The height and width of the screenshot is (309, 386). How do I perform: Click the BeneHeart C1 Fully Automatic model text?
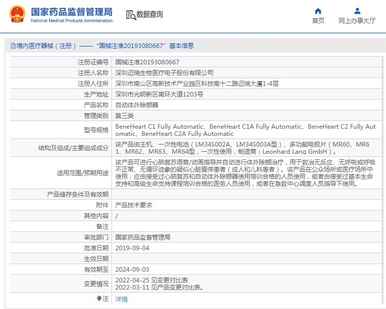click(x=160, y=127)
